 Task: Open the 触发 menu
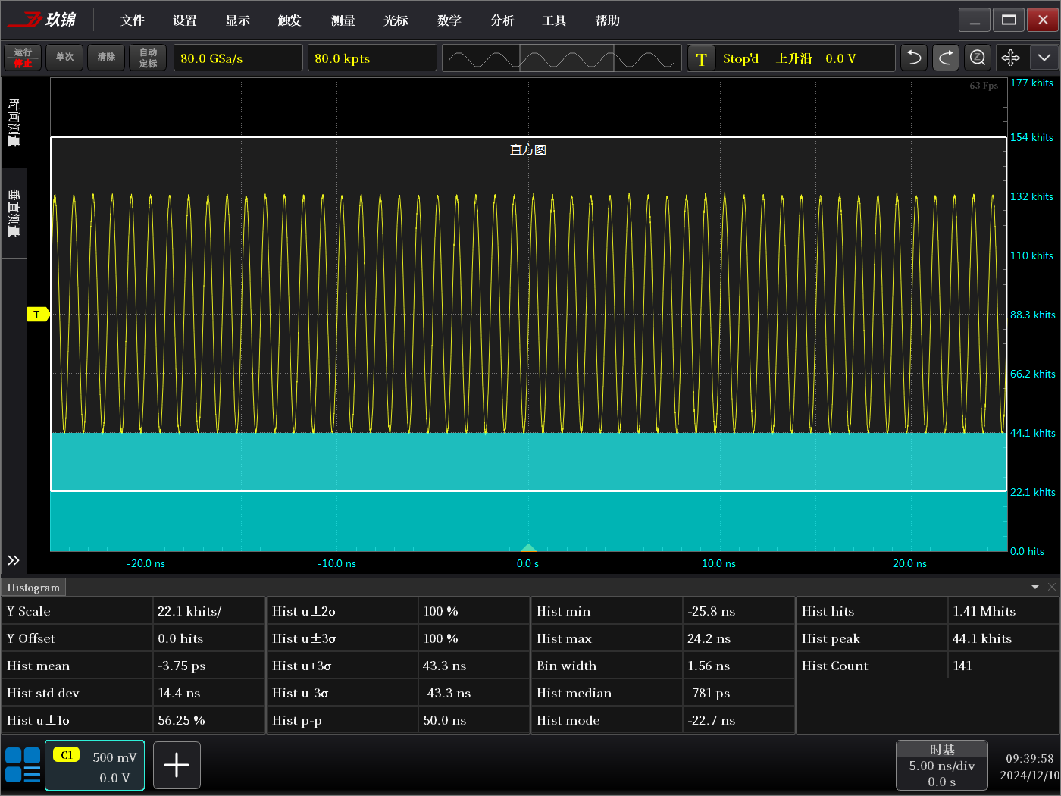pos(290,20)
